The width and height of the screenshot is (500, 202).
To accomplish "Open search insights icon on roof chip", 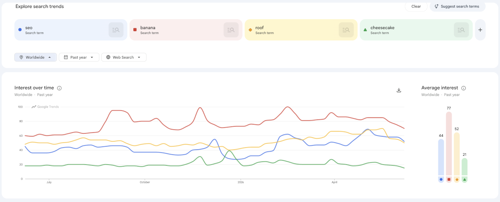I will point(346,30).
